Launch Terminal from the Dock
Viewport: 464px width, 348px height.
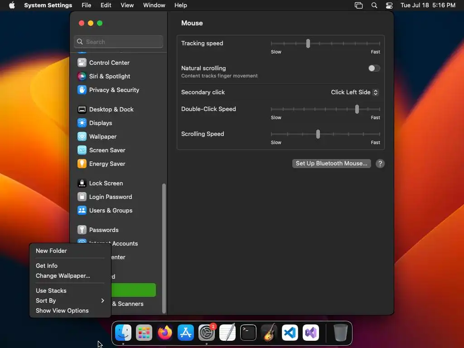pos(248,333)
